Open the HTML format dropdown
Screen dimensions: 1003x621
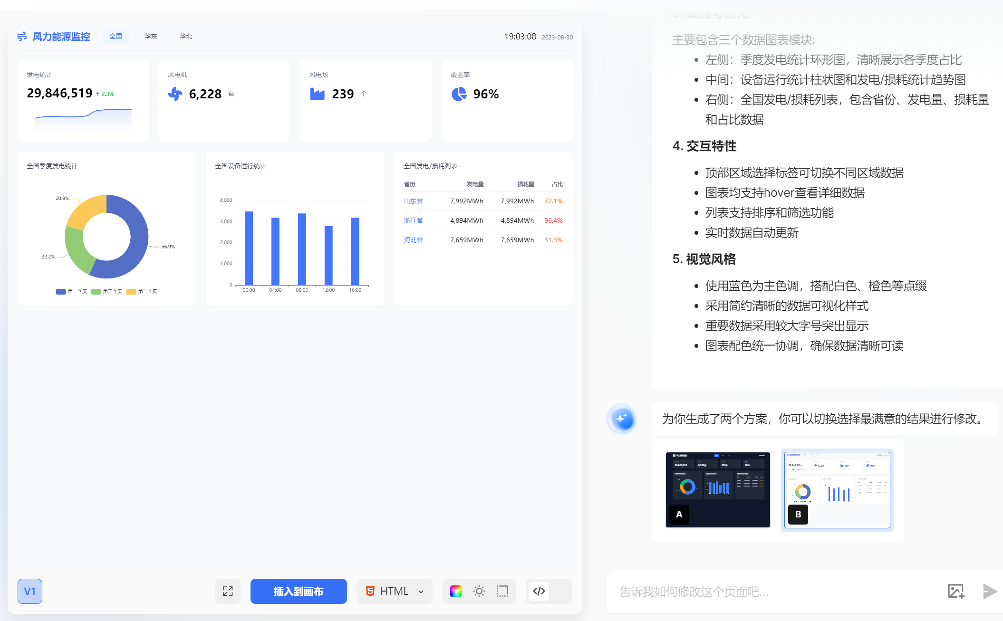pos(395,591)
